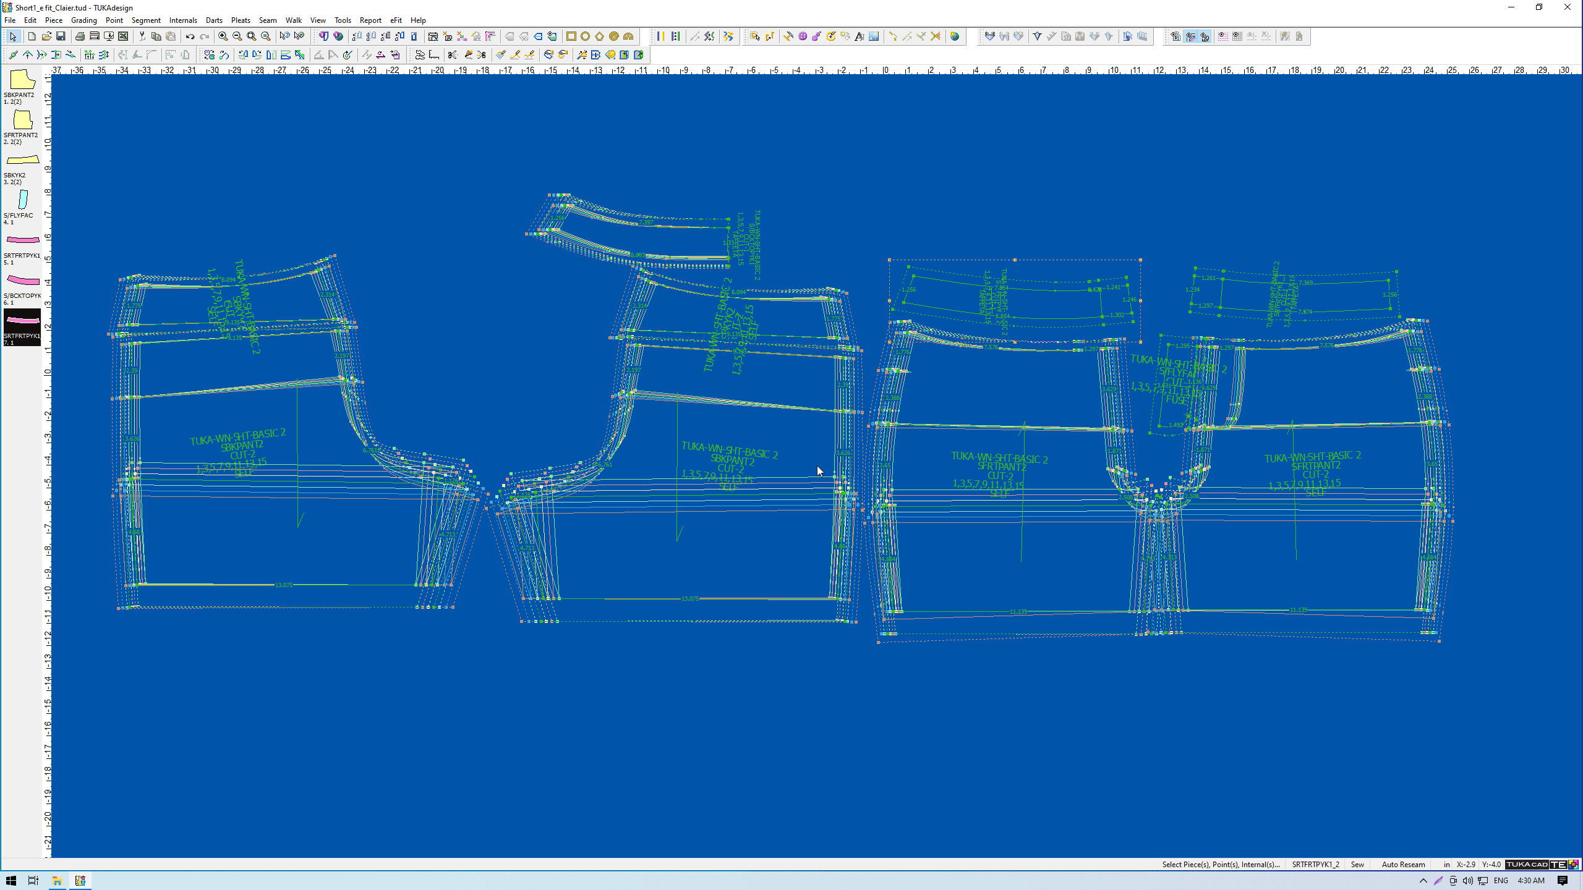The width and height of the screenshot is (1583, 890).
Task: Expand the hidden system tray icons
Action: coord(1423,881)
